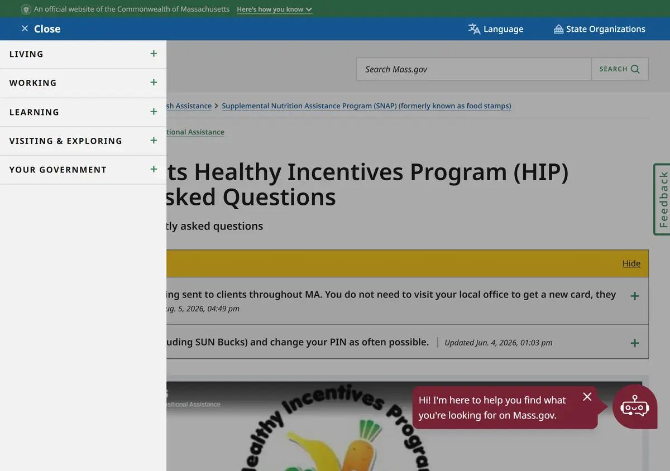This screenshot has width=670, height=471.
Task: Select Visiting & Exploring menu item
Action: 65,141
